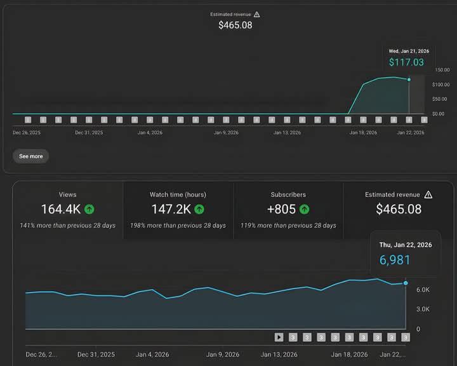The image size is (457, 366).
Task: Open the play icon video marker under views chart
Action: pos(279,337)
